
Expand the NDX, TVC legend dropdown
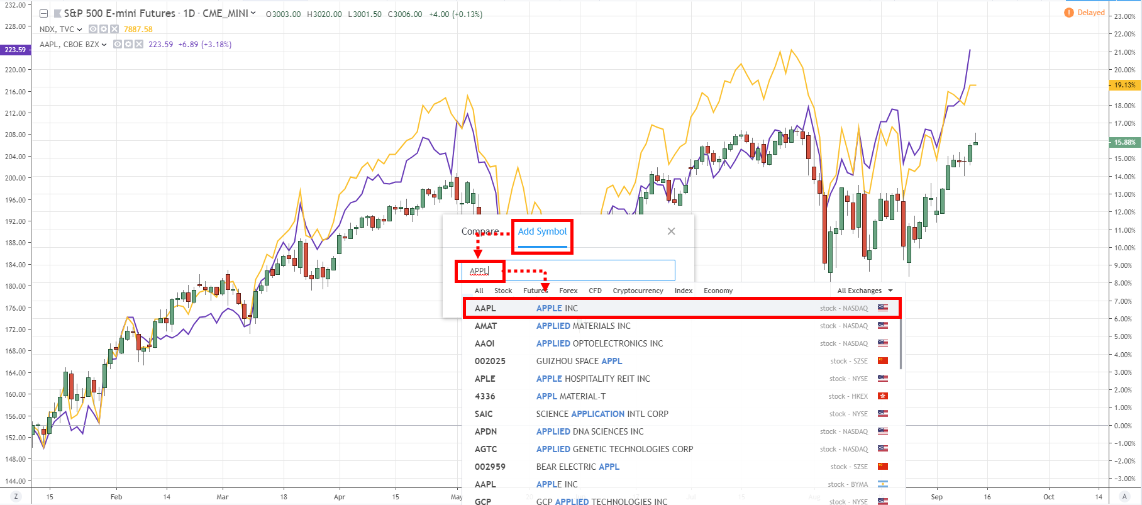pyautogui.click(x=79, y=30)
